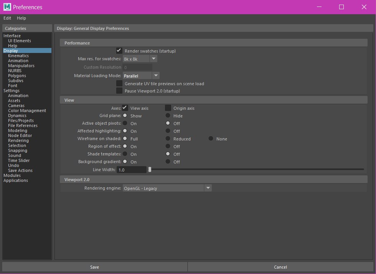376x274 pixels.
Task: Open Rendering engine dropdown
Action: click(167, 188)
